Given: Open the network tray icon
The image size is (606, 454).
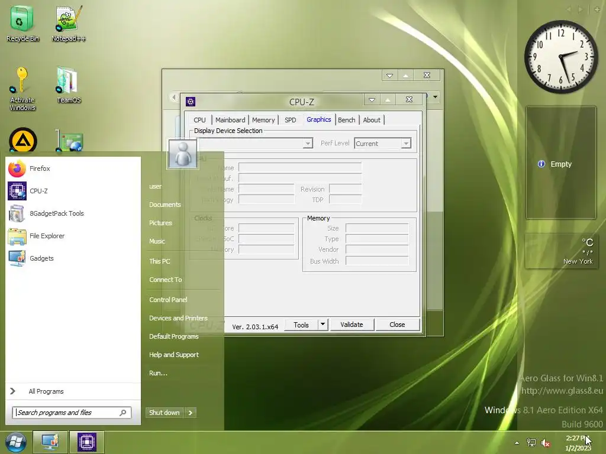Looking at the screenshot, I should [531, 443].
